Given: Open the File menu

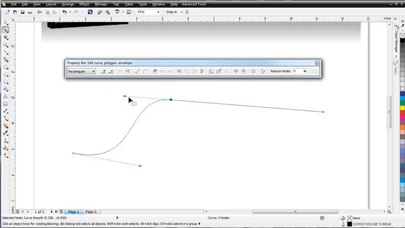Looking at the screenshot, I should (x=14, y=4).
